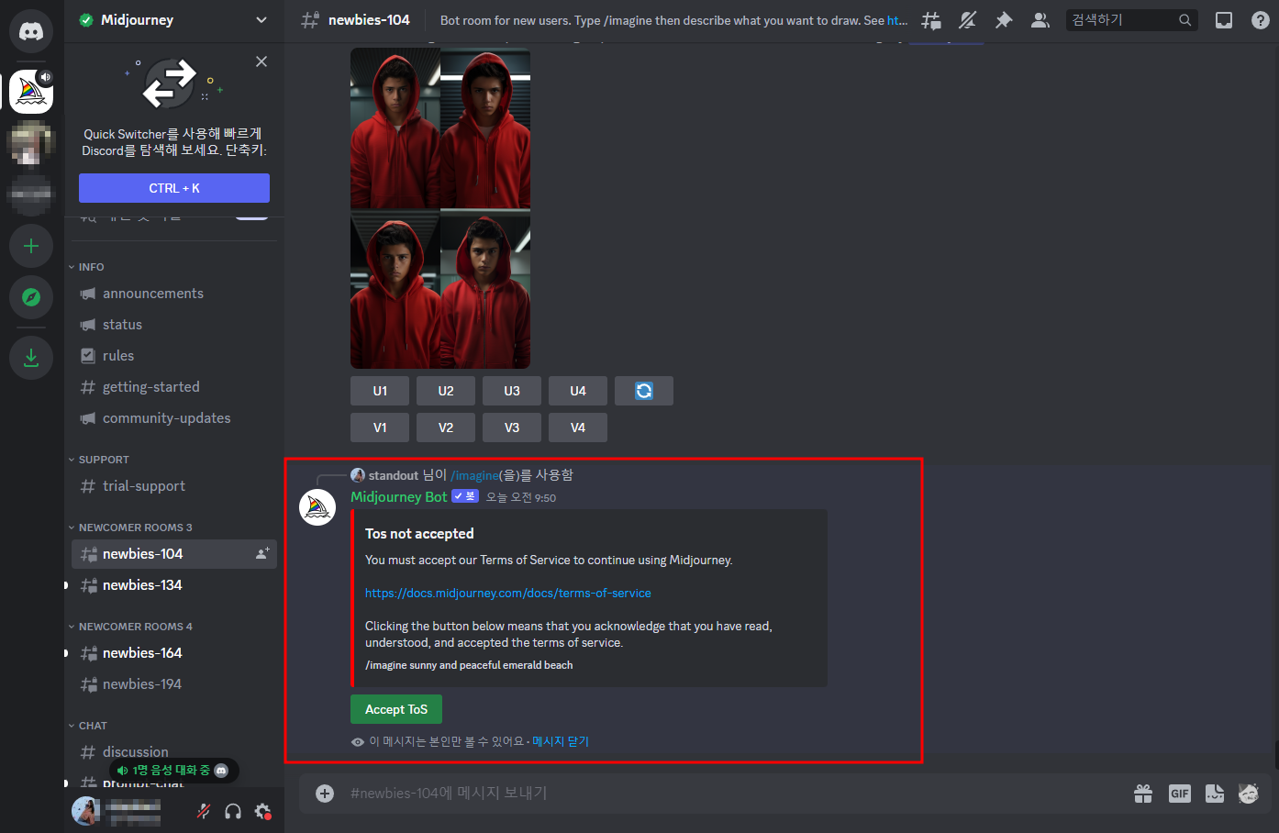The width and height of the screenshot is (1279, 833).
Task: Click the U4 upscale button
Action: point(578,391)
